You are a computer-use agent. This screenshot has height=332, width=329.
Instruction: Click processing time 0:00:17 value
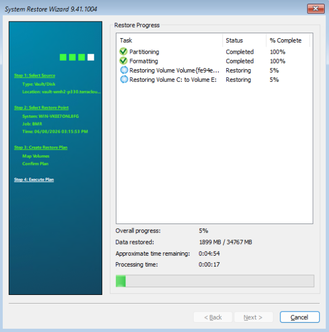(x=209, y=264)
